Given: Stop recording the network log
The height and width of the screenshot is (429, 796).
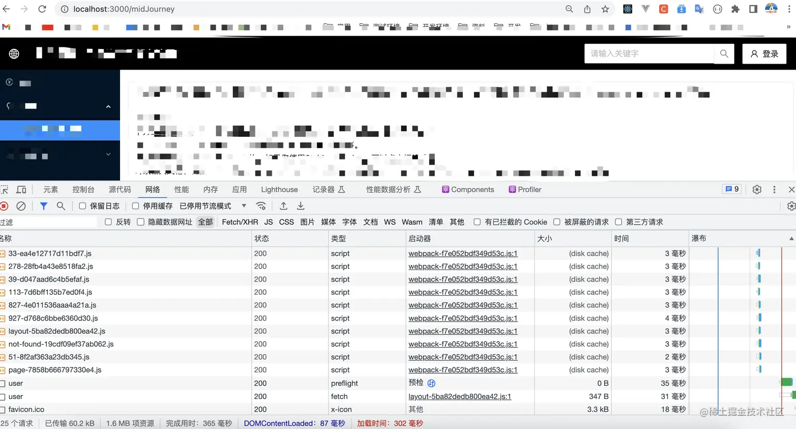Looking at the screenshot, I should coord(4,206).
